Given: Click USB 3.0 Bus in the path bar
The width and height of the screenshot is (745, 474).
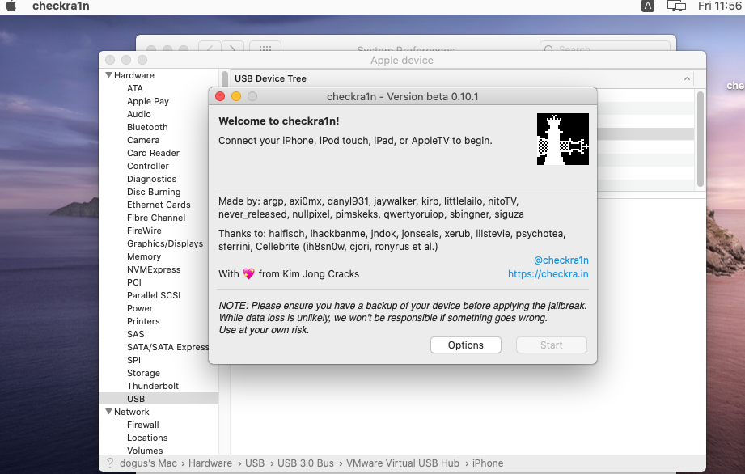Looking at the screenshot, I should [306, 463].
